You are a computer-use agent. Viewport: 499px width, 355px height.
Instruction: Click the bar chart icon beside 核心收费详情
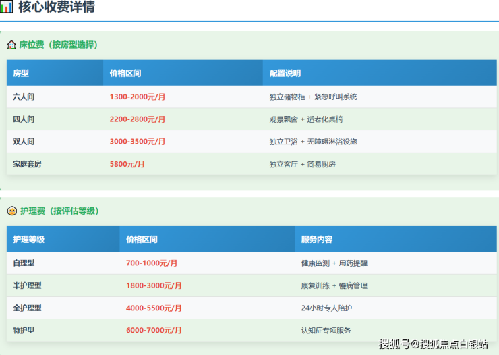coord(7,7)
